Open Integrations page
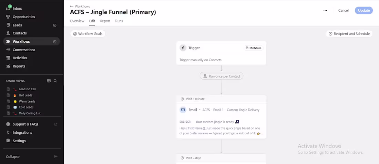 click(x=22, y=133)
